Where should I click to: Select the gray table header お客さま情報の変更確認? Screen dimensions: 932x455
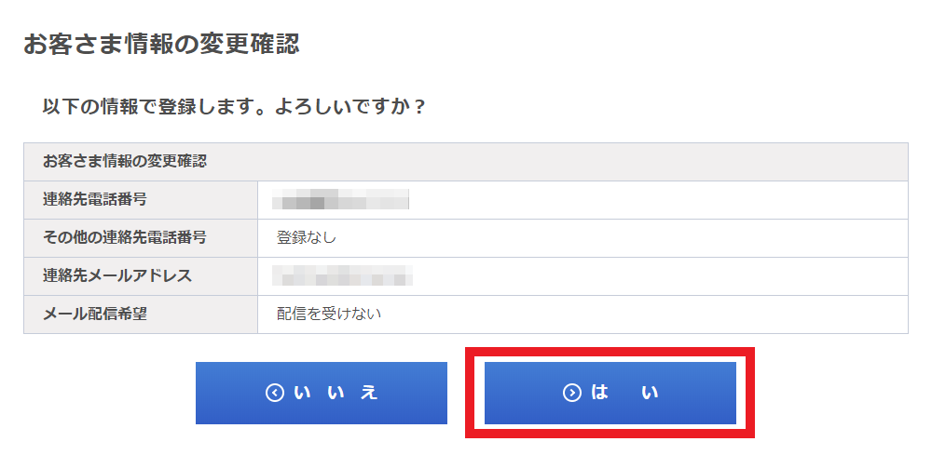pyautogui.click(x=466, y=161)
